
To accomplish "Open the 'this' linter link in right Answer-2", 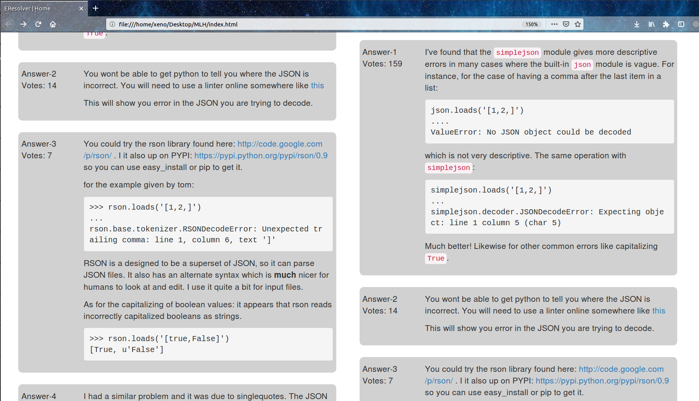I will (x=659, y=311).
